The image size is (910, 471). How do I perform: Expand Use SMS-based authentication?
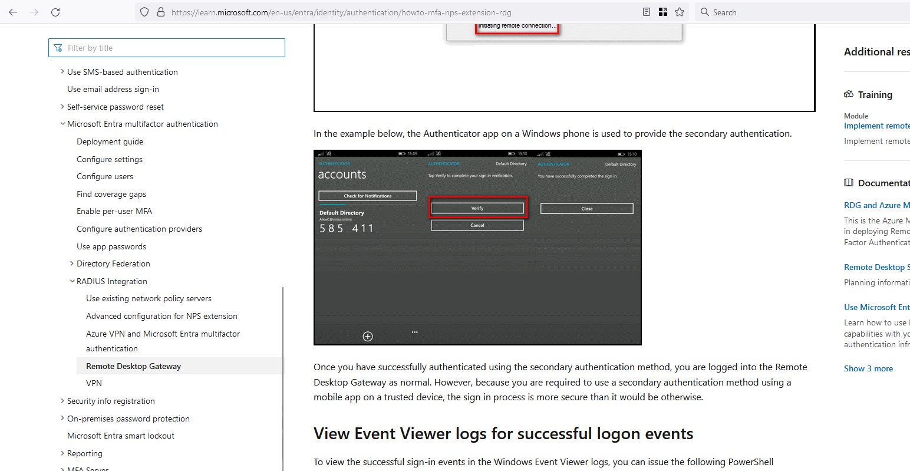[62, 72]
